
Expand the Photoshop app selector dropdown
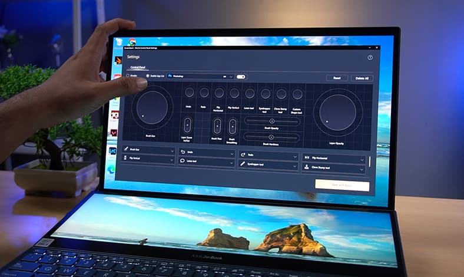point(231,77)
